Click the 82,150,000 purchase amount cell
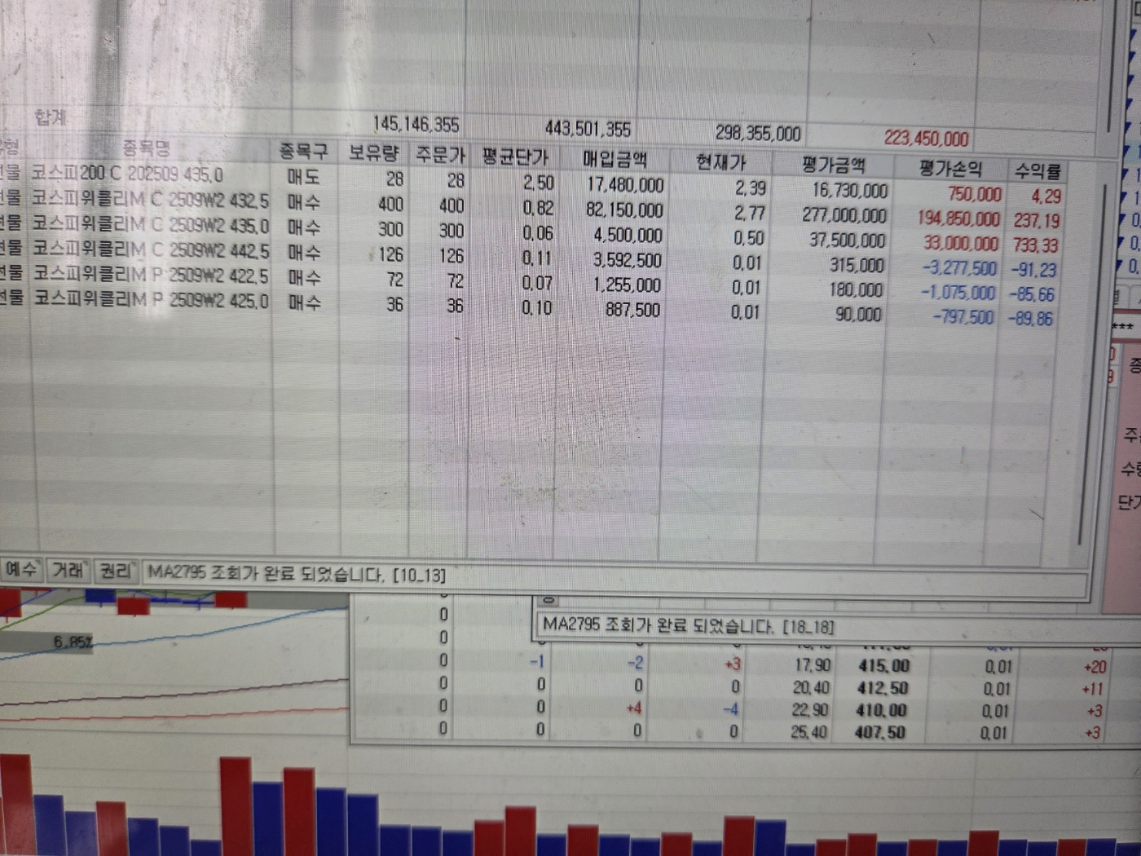 (624, 210)
